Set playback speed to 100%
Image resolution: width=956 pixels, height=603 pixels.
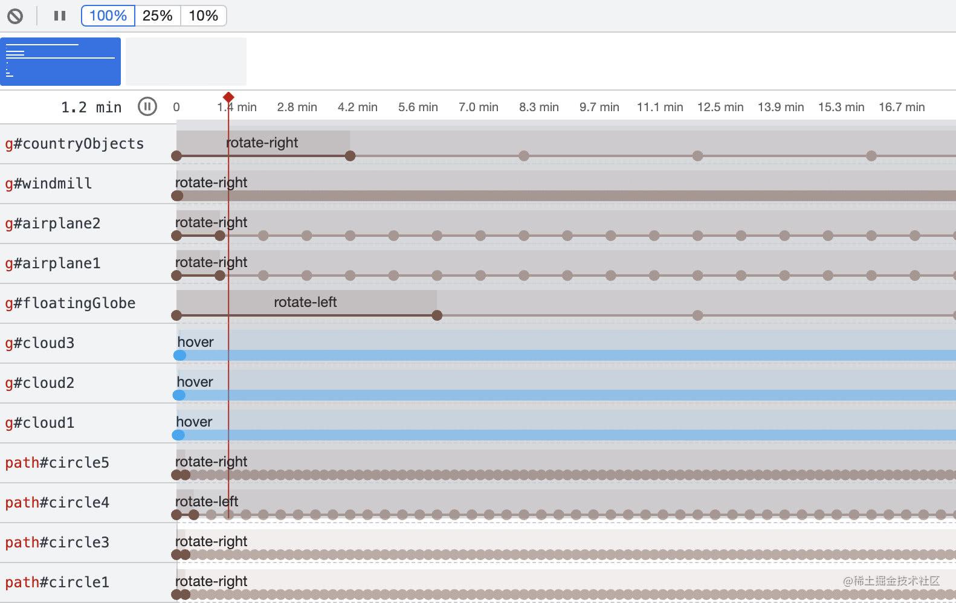(x=108, y=16)
